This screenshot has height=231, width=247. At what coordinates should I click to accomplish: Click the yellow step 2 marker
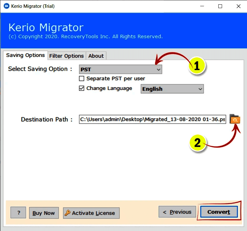pos(197,143)
